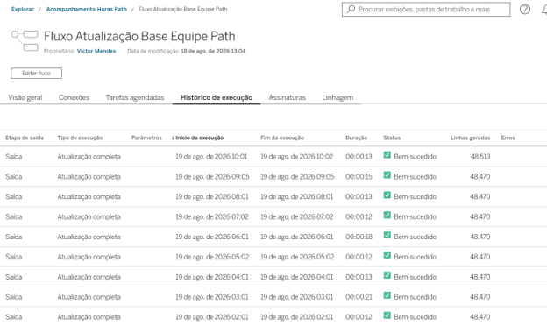Click 48.470 rows value in 02:01 row
The image size is (547, 326).
coord(480,317)
